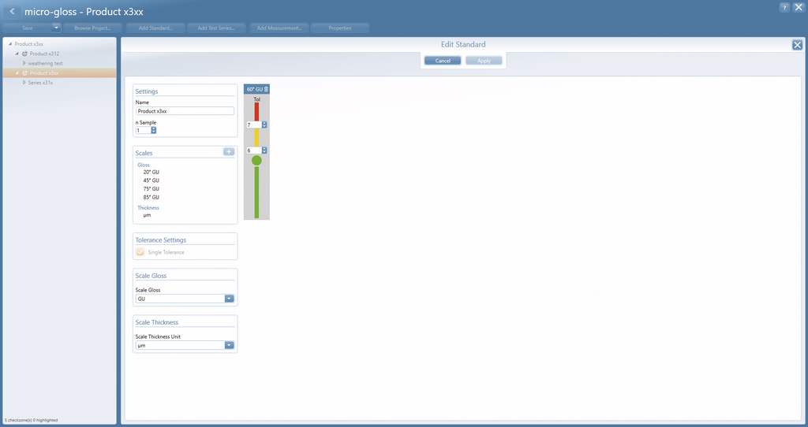Toggle the Single Tolerance checkbox
Image resolution: width=808 pixels, height=427 pixels.
pyautogui.click(x=140, y=252)
